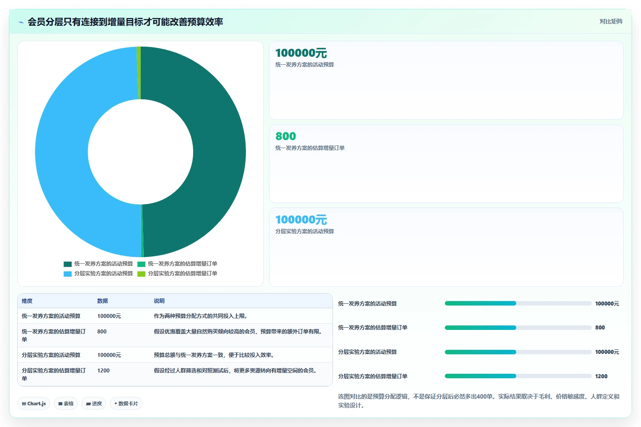Click progress value 1200 at right

[601, 376]
